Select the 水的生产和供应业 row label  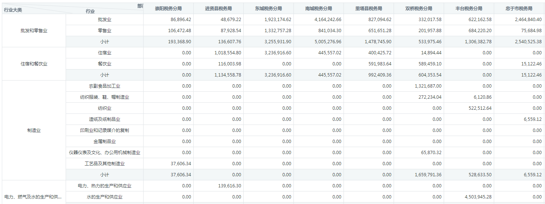(105, 197)
